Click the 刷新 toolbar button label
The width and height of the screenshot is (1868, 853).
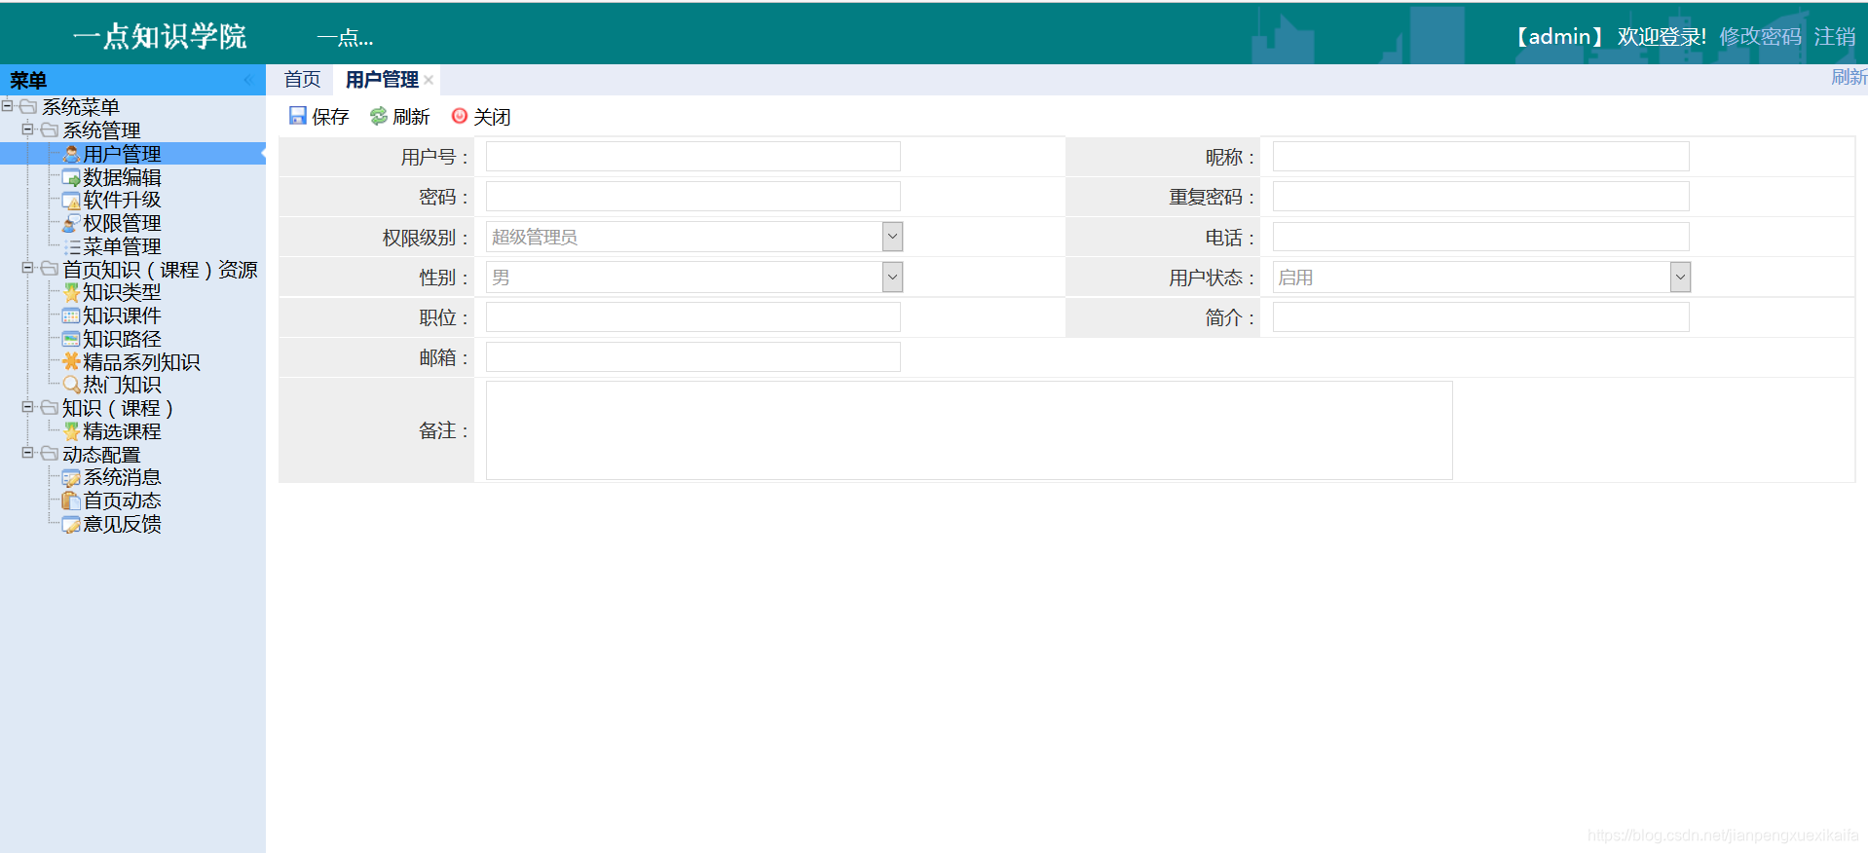(x=411, y=117)
